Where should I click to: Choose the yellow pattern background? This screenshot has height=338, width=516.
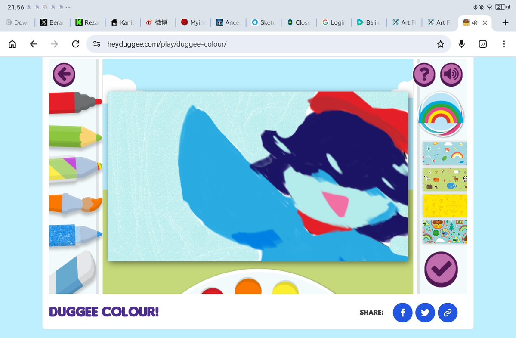click(445, 206)
